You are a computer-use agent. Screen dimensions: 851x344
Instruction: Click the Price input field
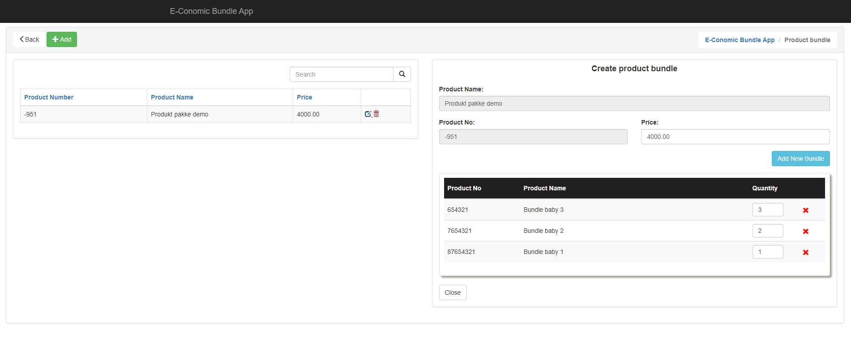735,137
